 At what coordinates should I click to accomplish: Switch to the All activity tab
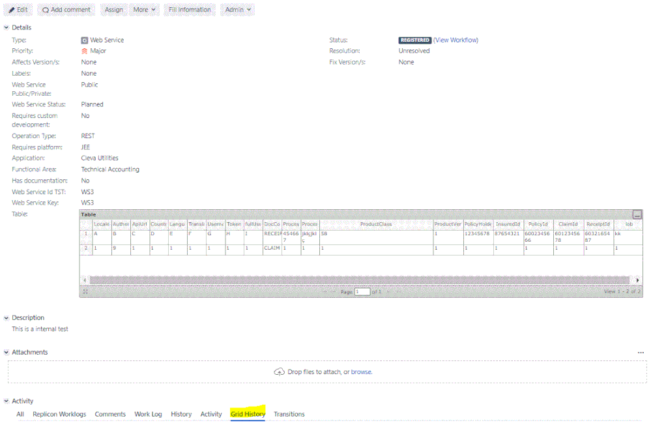click(20, 415)
